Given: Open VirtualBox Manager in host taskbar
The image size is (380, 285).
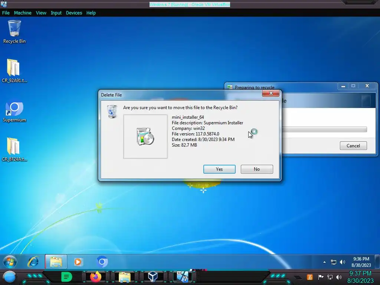Looking at the screenshot, I should [x=153, y=277].
